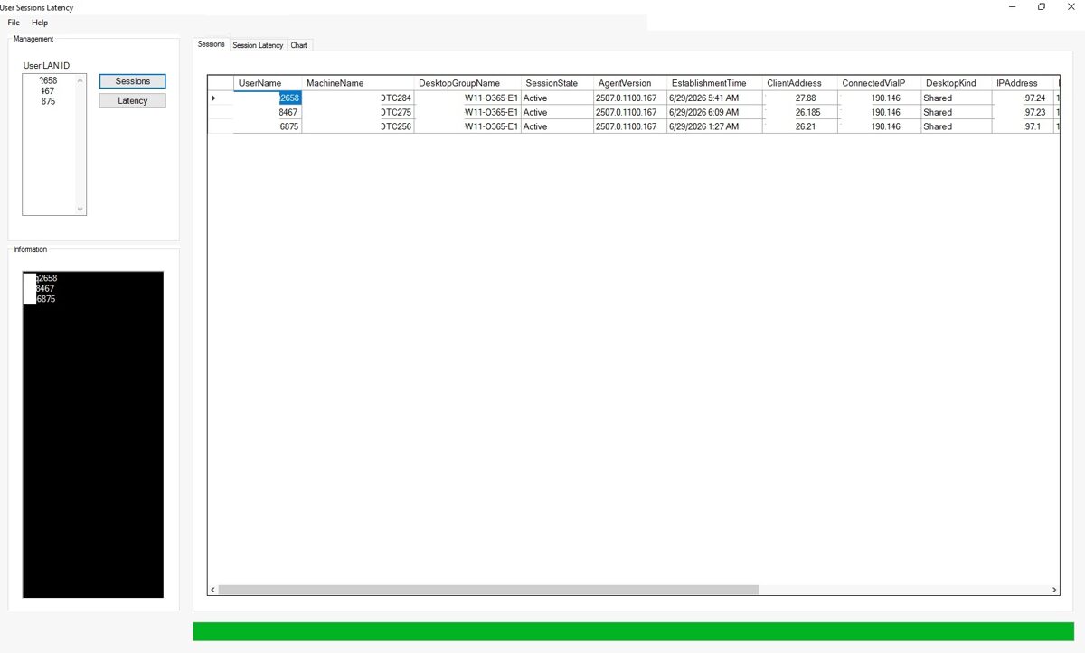
Task: Click the horizontal scrollbar thumb in grid
Action: pos(488,590)
